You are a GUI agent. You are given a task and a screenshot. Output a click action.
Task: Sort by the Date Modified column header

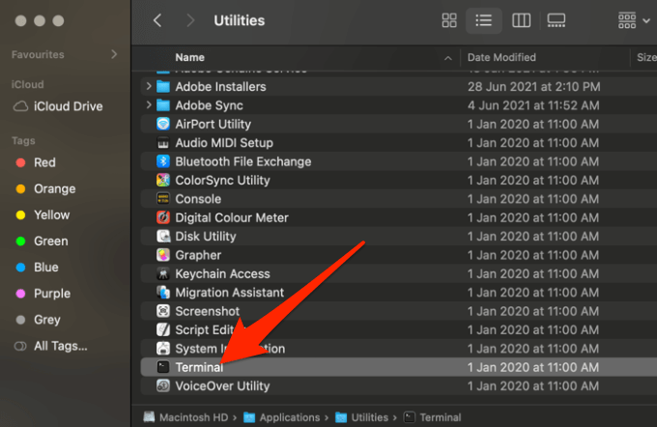(502, 57)
